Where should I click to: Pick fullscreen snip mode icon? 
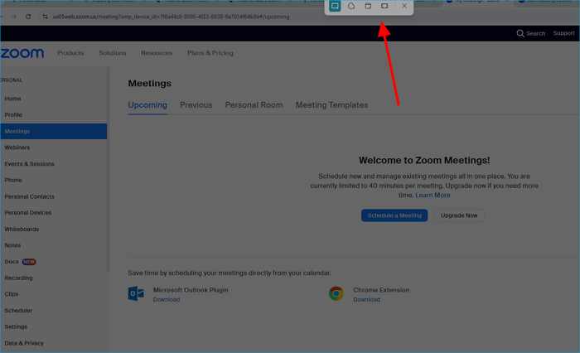(x=384, y=6)
